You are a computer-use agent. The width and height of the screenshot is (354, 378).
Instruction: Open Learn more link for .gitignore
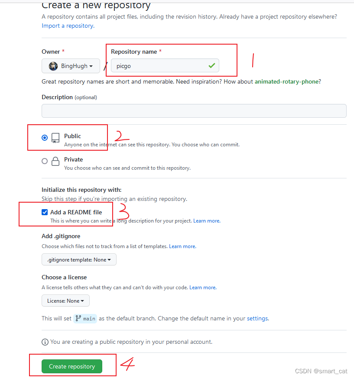pos(182,246)
